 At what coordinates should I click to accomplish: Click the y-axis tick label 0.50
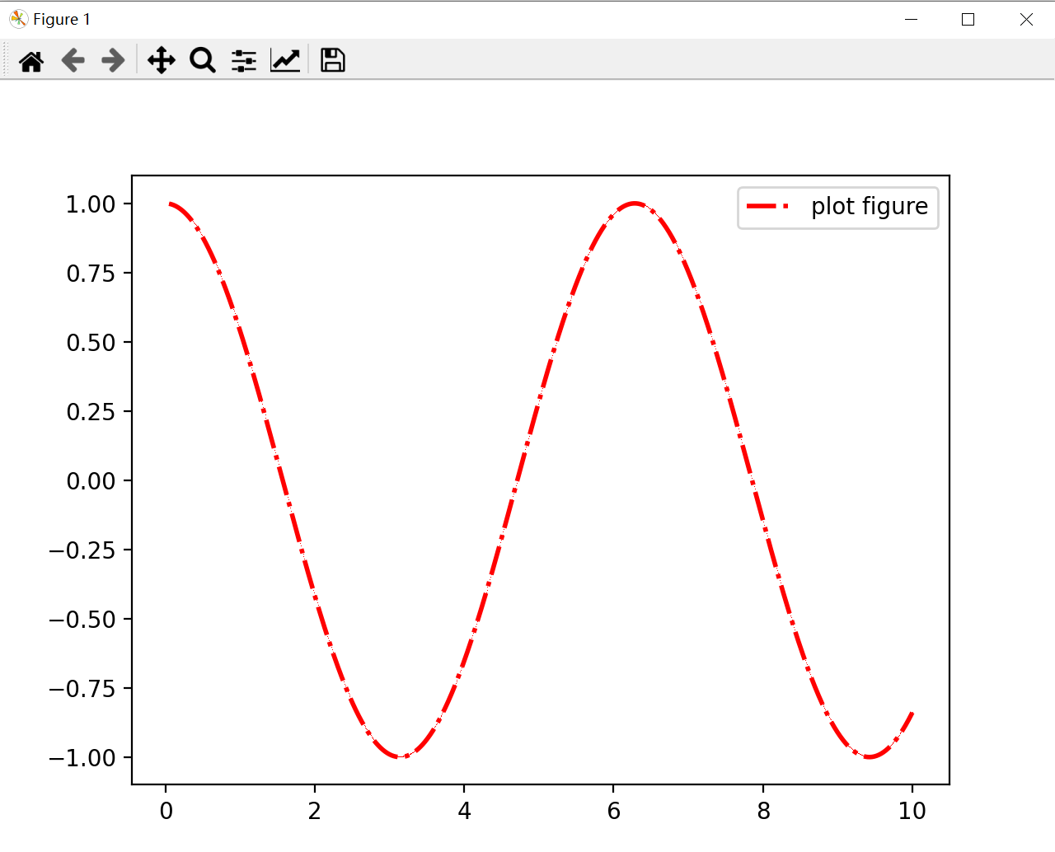[x=91, y=343]
